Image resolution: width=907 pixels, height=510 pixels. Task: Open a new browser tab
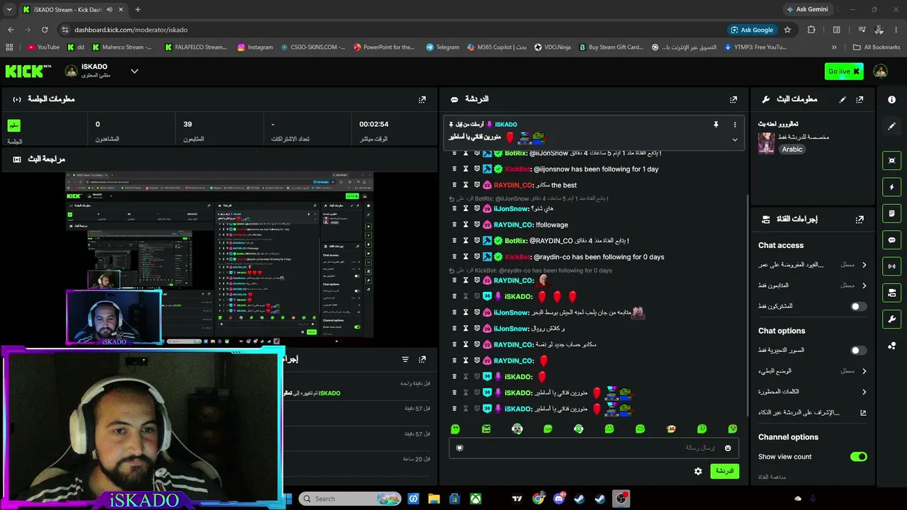(x=137, y=9)
